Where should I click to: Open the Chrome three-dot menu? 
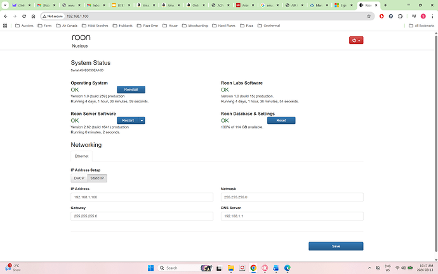point(432,17)
